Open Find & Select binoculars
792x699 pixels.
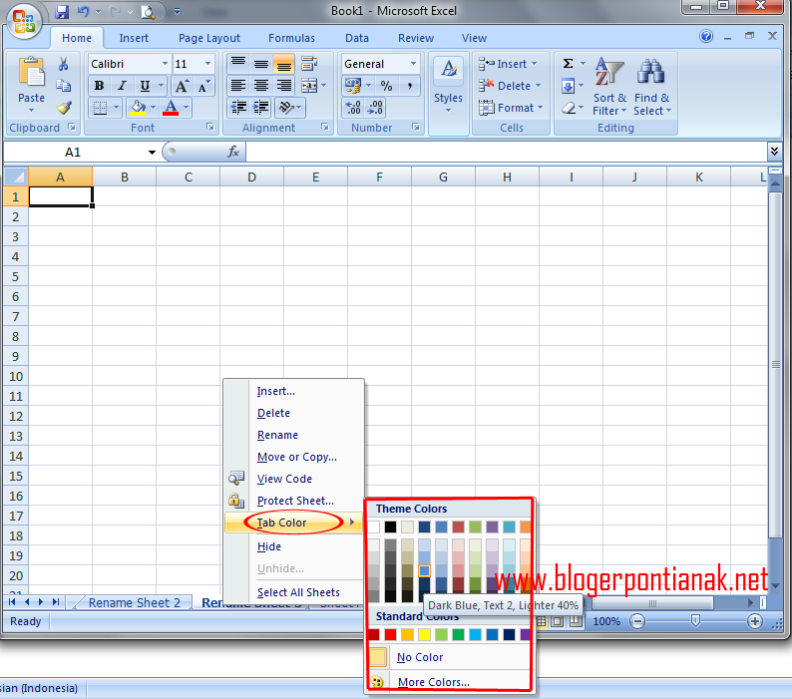(652, 86)
